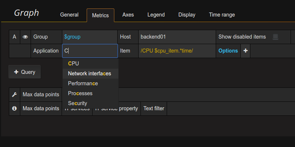Edit the Host field backend01
The image size is (295, 147).
(x=177, y=37)
